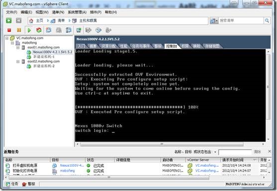Click the esxi01.mabofeng.com host icon
This screenshot has width=277, height=191.
coord(23,48)
